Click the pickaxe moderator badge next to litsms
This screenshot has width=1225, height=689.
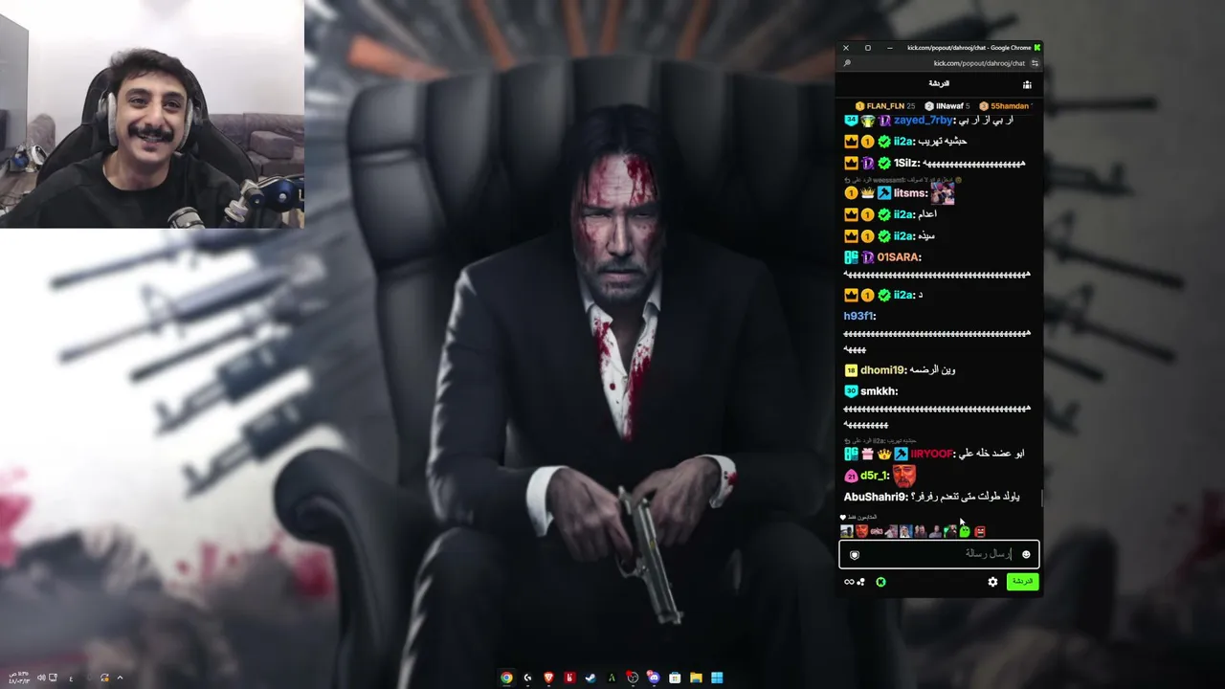884,193
